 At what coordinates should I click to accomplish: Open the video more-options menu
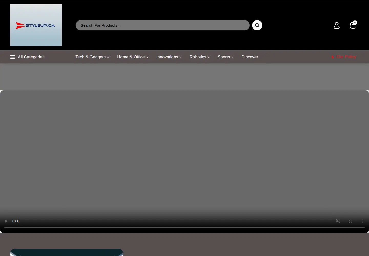pos(363,221)
